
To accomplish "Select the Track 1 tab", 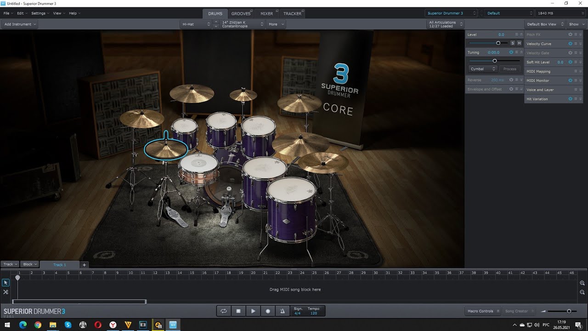I will [59, 265].
